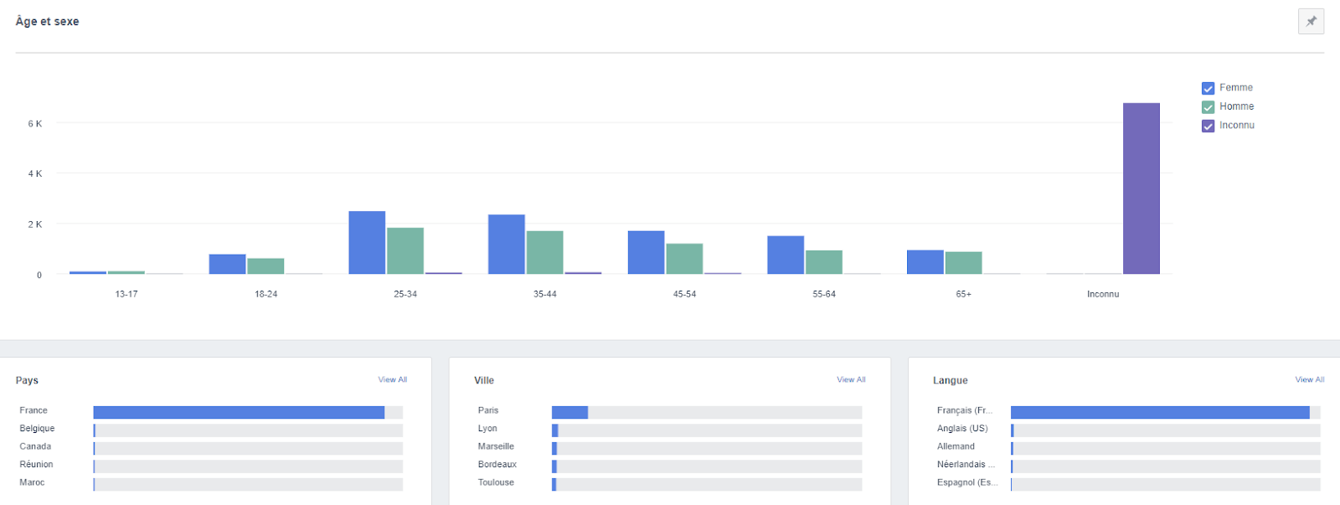Click the 55-64 axis label

(824, 294)
